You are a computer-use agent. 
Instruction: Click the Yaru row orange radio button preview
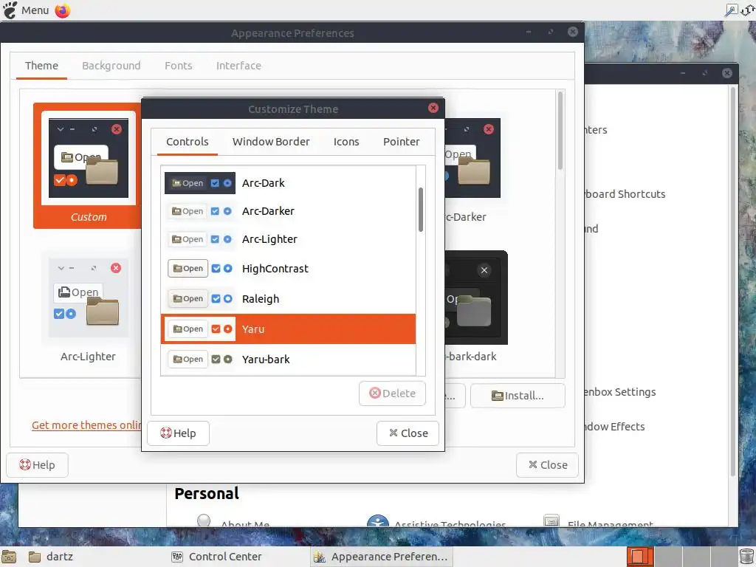point(228,329)
